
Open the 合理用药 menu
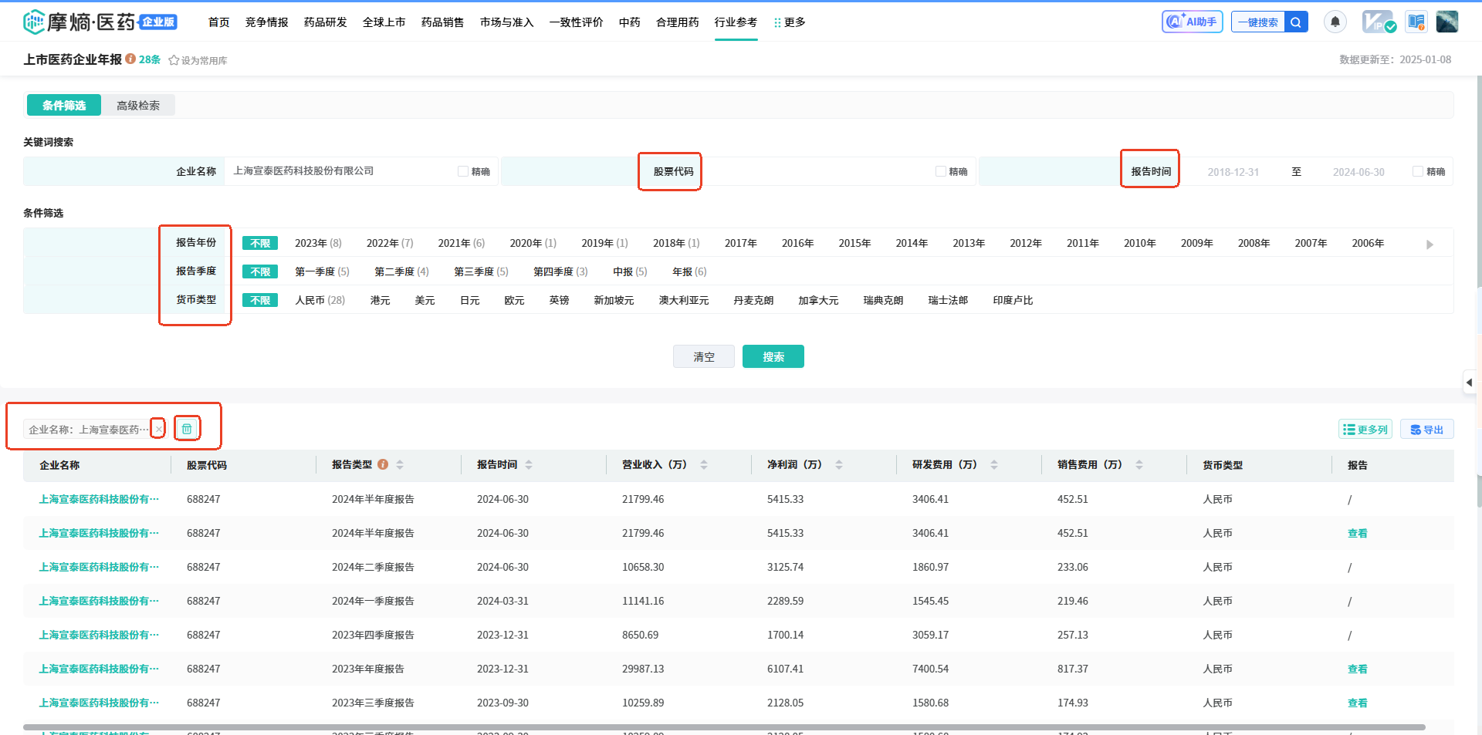point(678,22)
